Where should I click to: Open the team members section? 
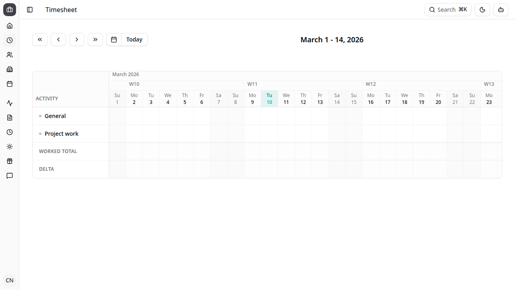10,55
